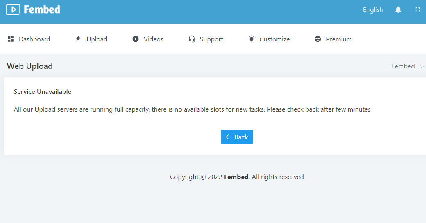Image resolution: width=426 pixels, height=223 pixels.
Task: Click the Videos play circle icon
Action: coord(135,39)
